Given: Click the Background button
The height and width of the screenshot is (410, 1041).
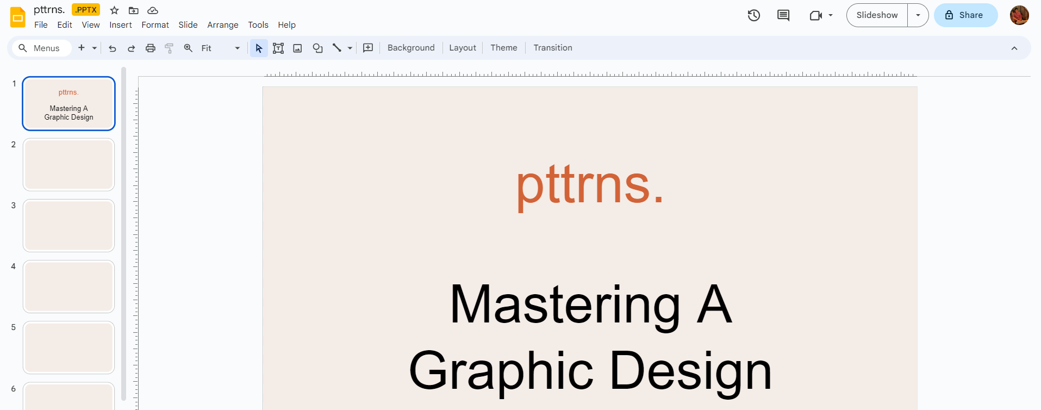Looking at the screenshot, I should point(411,48).
